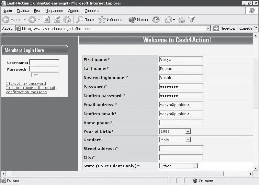Image resolution: width=259 pixels, height=185 pixels.
Task: Click the Confirm password field
Action: 181,96
